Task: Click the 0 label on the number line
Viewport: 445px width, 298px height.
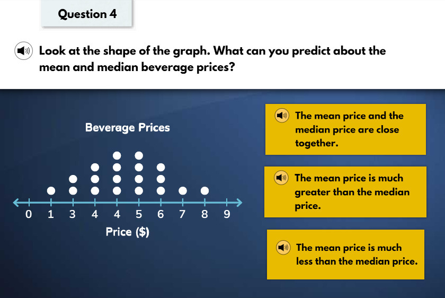Action: point(29,214)
